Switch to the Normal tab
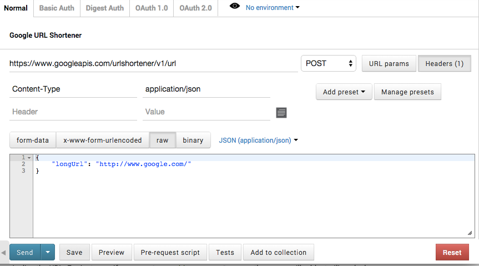The image size is (479, 266). [x=16, y=8]
